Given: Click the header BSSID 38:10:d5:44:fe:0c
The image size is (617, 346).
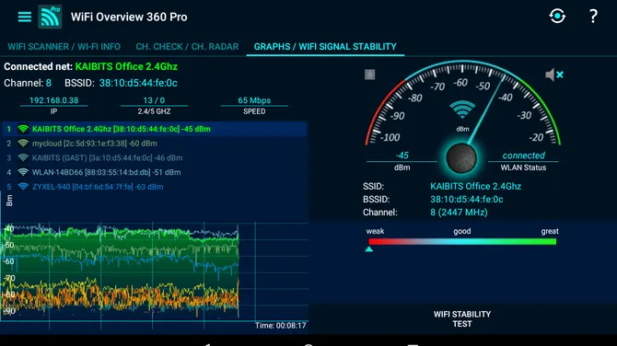Looking at the screenshot, I should click(138, 83).
